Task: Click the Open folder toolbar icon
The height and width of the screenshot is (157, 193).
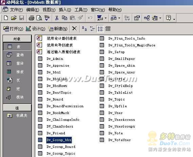Action: point(14,18)
